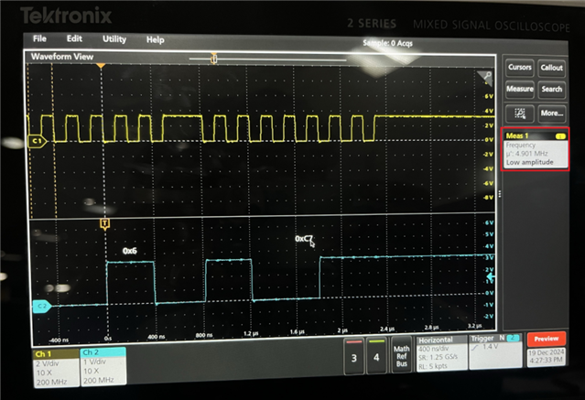Select the C1 channel ground handle
Screen dimensions: 585x400
point(37,141)
